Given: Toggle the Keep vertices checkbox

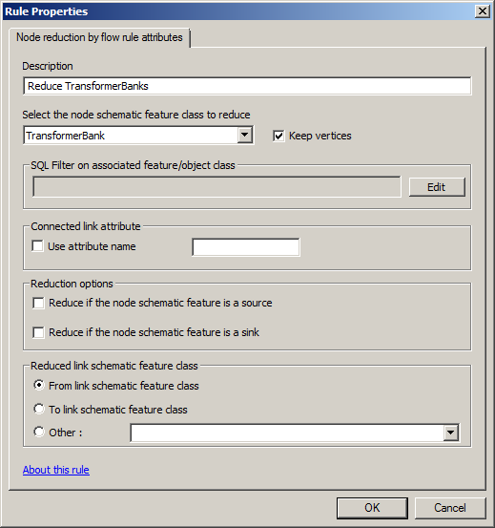Looking at the screenshot, I should (278, 136).
